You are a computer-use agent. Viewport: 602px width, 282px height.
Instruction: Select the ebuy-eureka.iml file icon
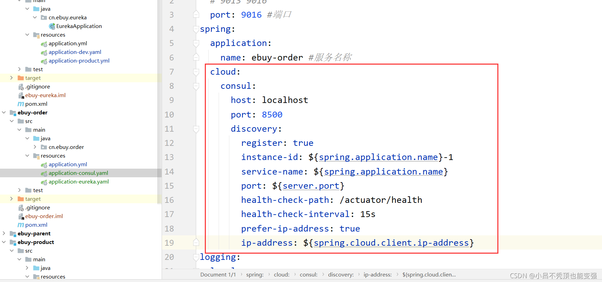[21, 95]
